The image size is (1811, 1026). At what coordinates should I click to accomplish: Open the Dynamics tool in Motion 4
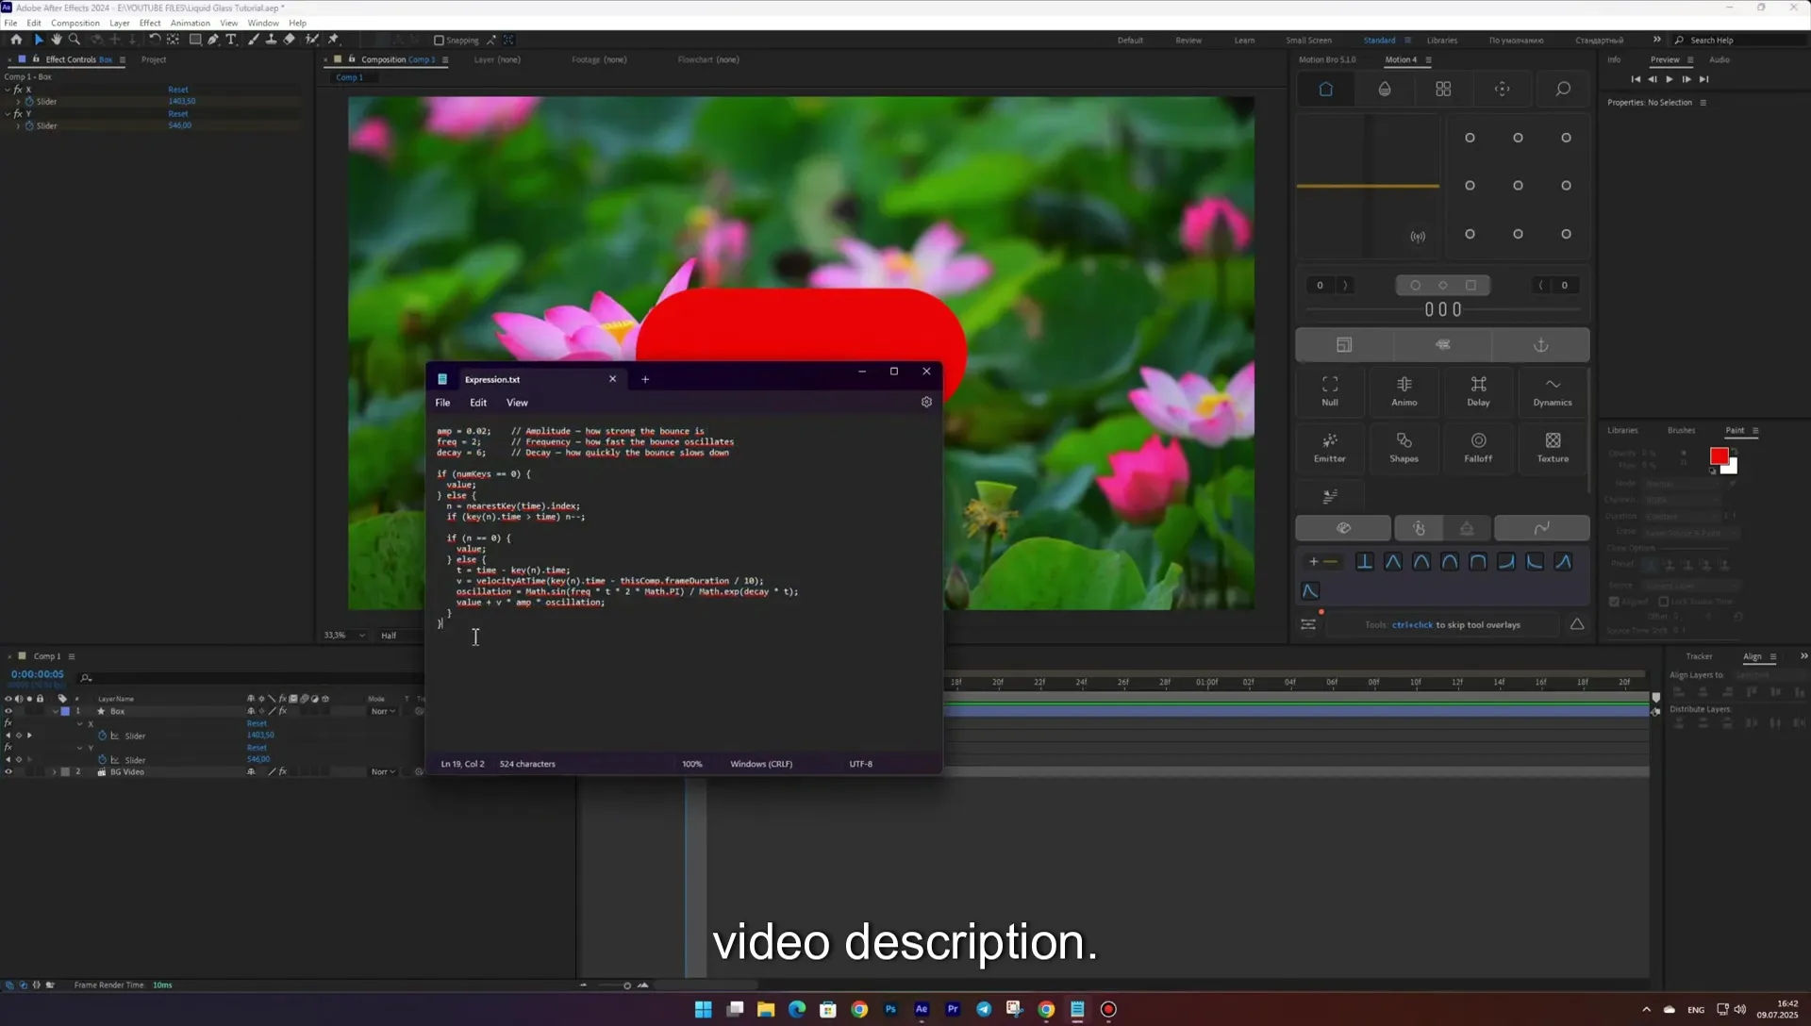[x=1553, y=390]
